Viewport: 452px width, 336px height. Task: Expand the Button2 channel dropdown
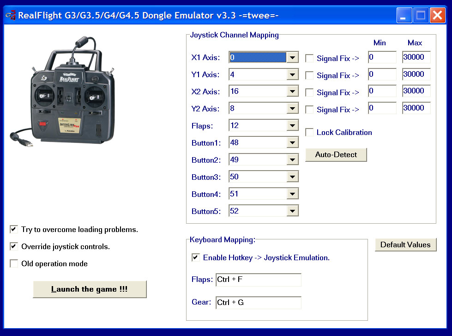[x=293, y=159]
